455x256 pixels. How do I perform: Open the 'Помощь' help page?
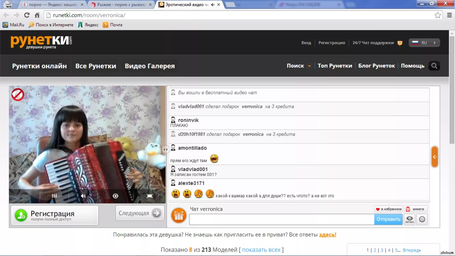click(413, 66)
